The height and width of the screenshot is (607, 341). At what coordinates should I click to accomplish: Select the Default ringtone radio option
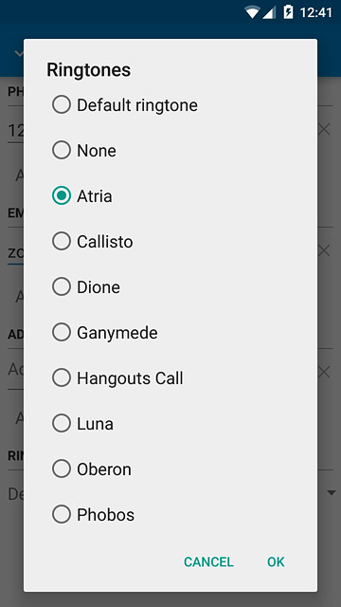[x=170, y=105]
